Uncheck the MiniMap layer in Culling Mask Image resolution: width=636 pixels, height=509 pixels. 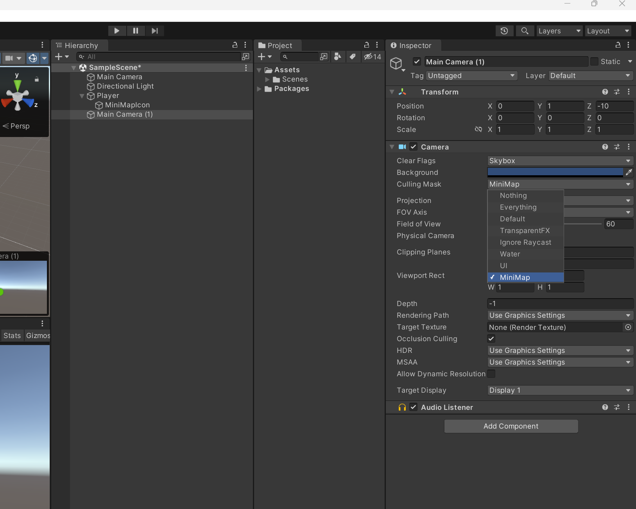[525, 278]
